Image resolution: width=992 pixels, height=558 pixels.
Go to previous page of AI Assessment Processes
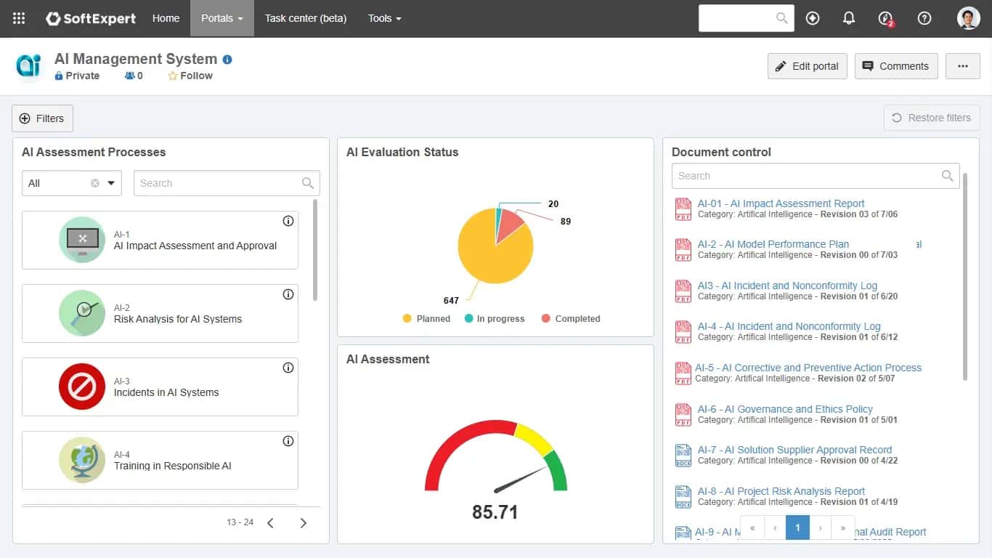[x=270, y=523]
